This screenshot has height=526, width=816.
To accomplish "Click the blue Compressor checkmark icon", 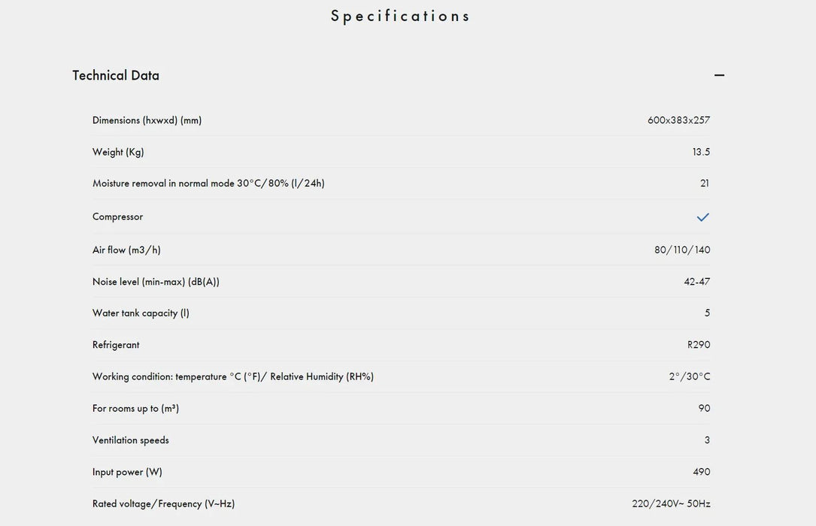I will pyautogui.click(x=702, y=217).
